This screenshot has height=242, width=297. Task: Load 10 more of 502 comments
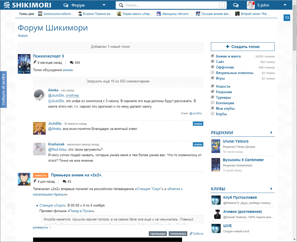(x=118, y=81)
